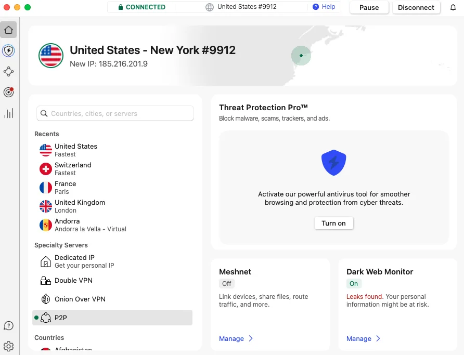
Task: Click Manage link under Meshnet
Action: tap(231, 338)
